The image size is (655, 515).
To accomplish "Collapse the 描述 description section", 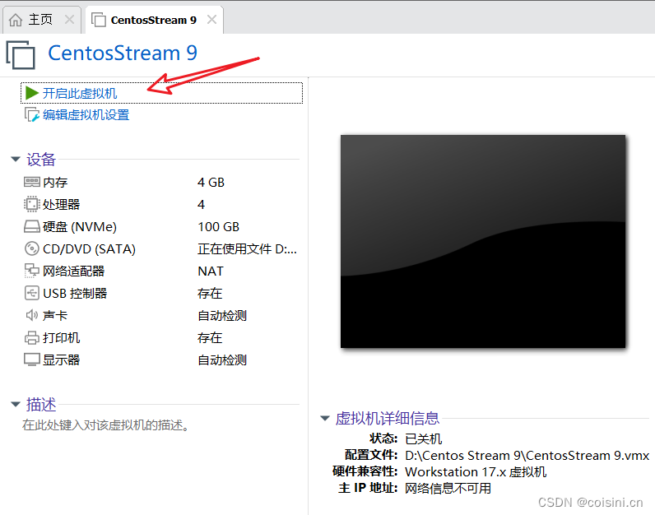I will [16, 404].
